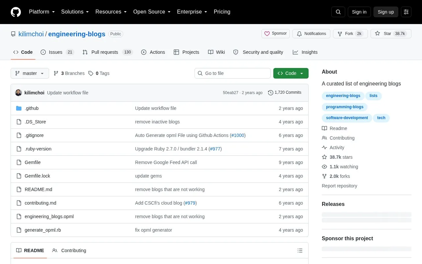Viewport: 422px width, 264px height.
Task: Open the README.md file
Action: tap(38, 189)
